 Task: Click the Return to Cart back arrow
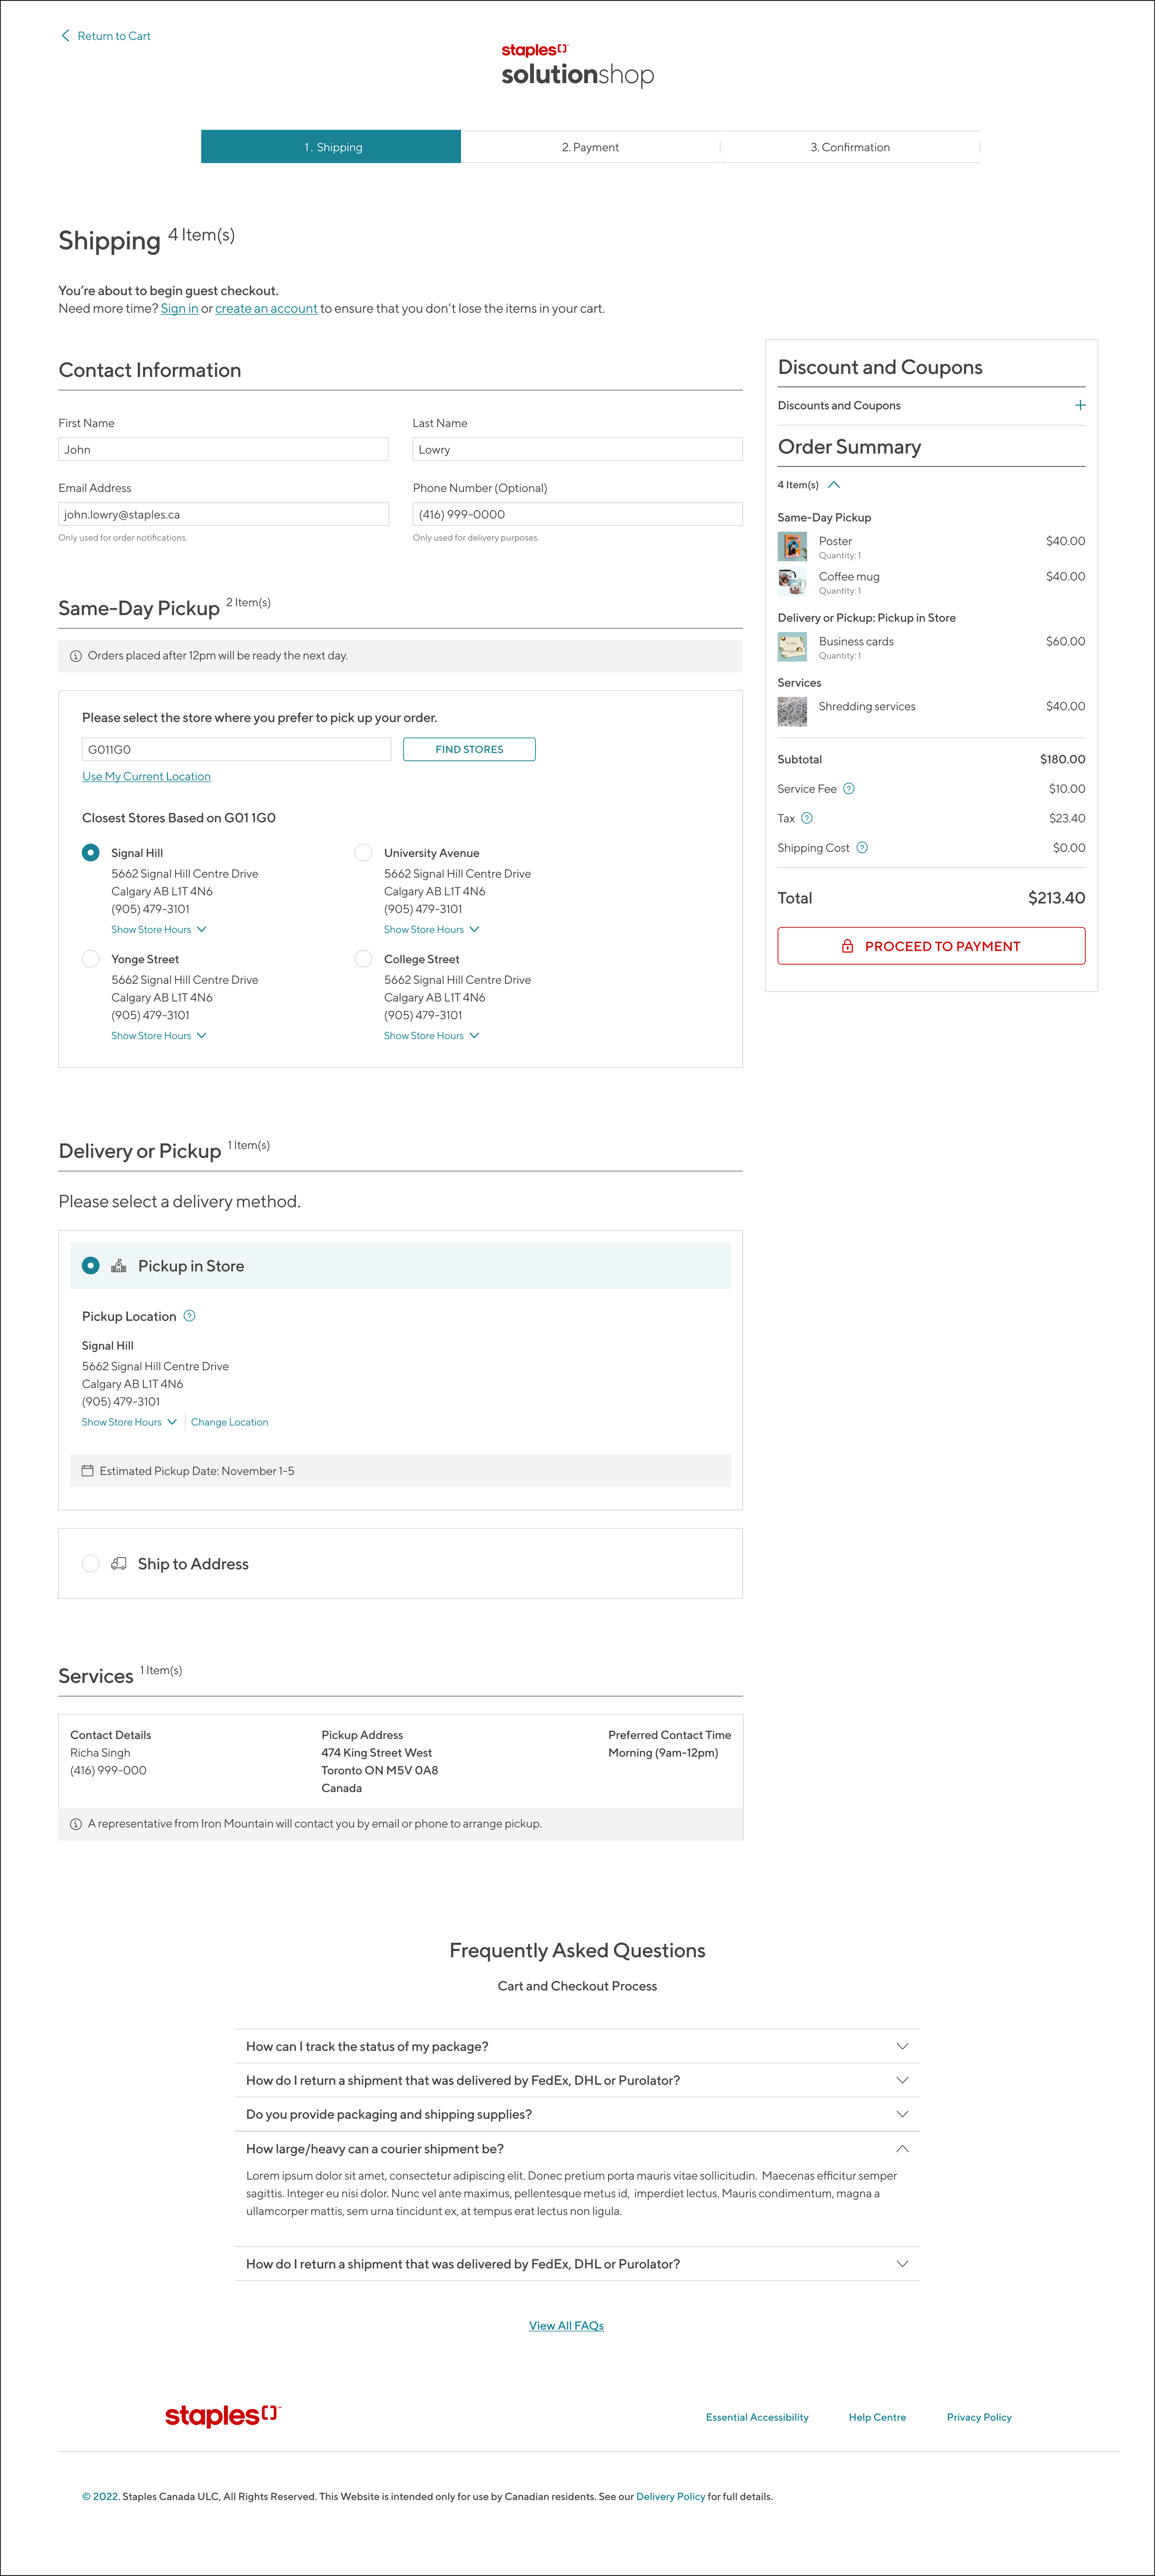pyautogui.click(x=66, y=36)
